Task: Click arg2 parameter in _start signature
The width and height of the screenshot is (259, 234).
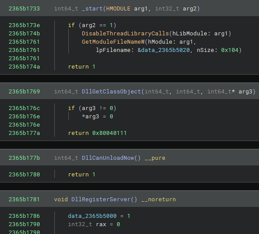Action: click(190, 9)
